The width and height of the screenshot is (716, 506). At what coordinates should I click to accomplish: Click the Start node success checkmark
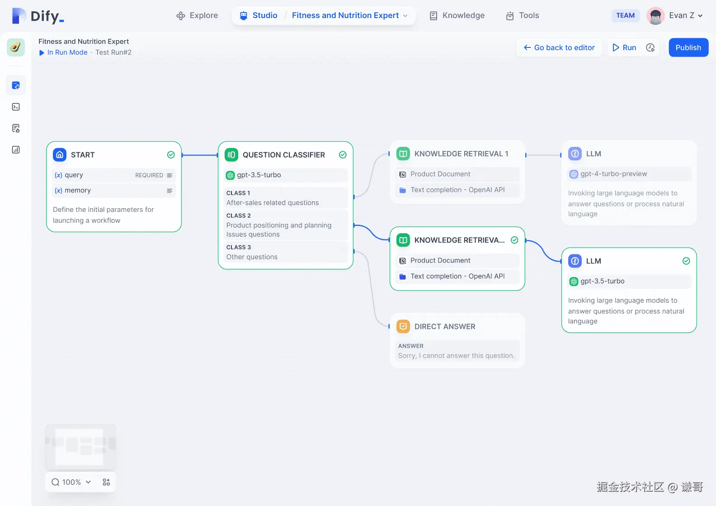(x=171, y=155)
